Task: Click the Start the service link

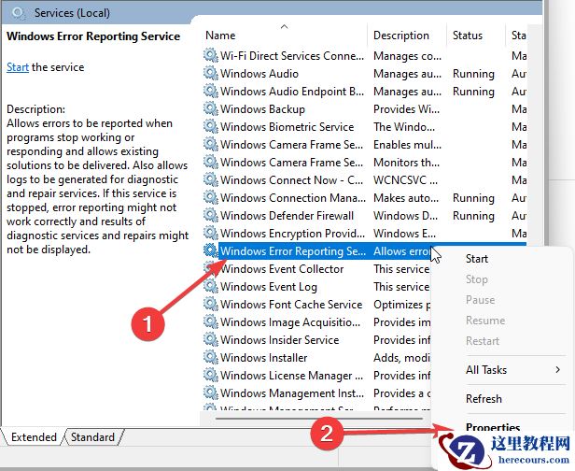Action: point(18,67)
